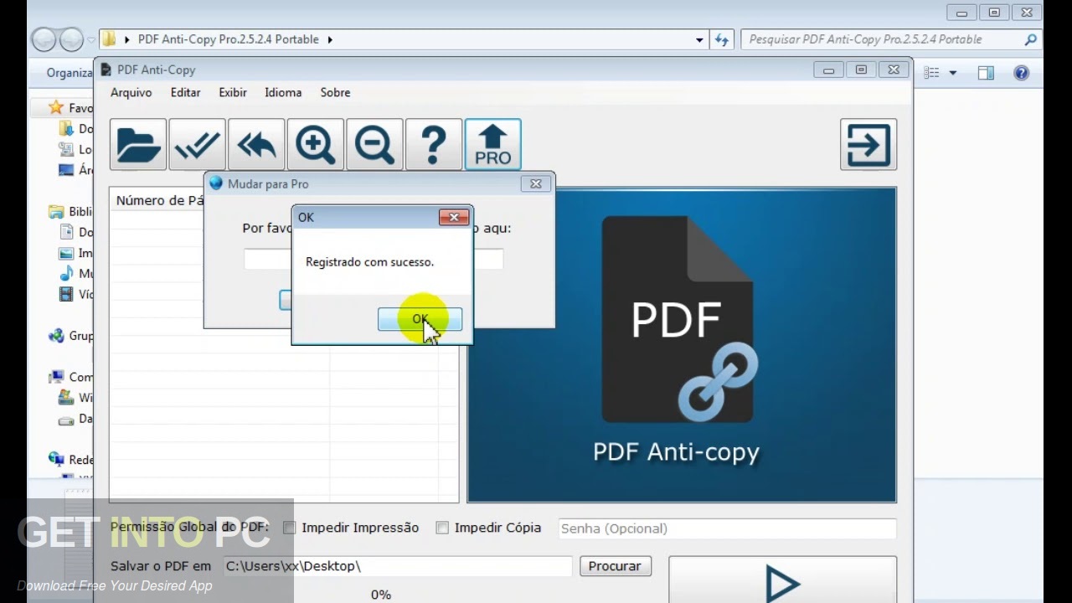Open the Explorer view options dropdown arrow
1072x603 pixels.
coord(953,74)
